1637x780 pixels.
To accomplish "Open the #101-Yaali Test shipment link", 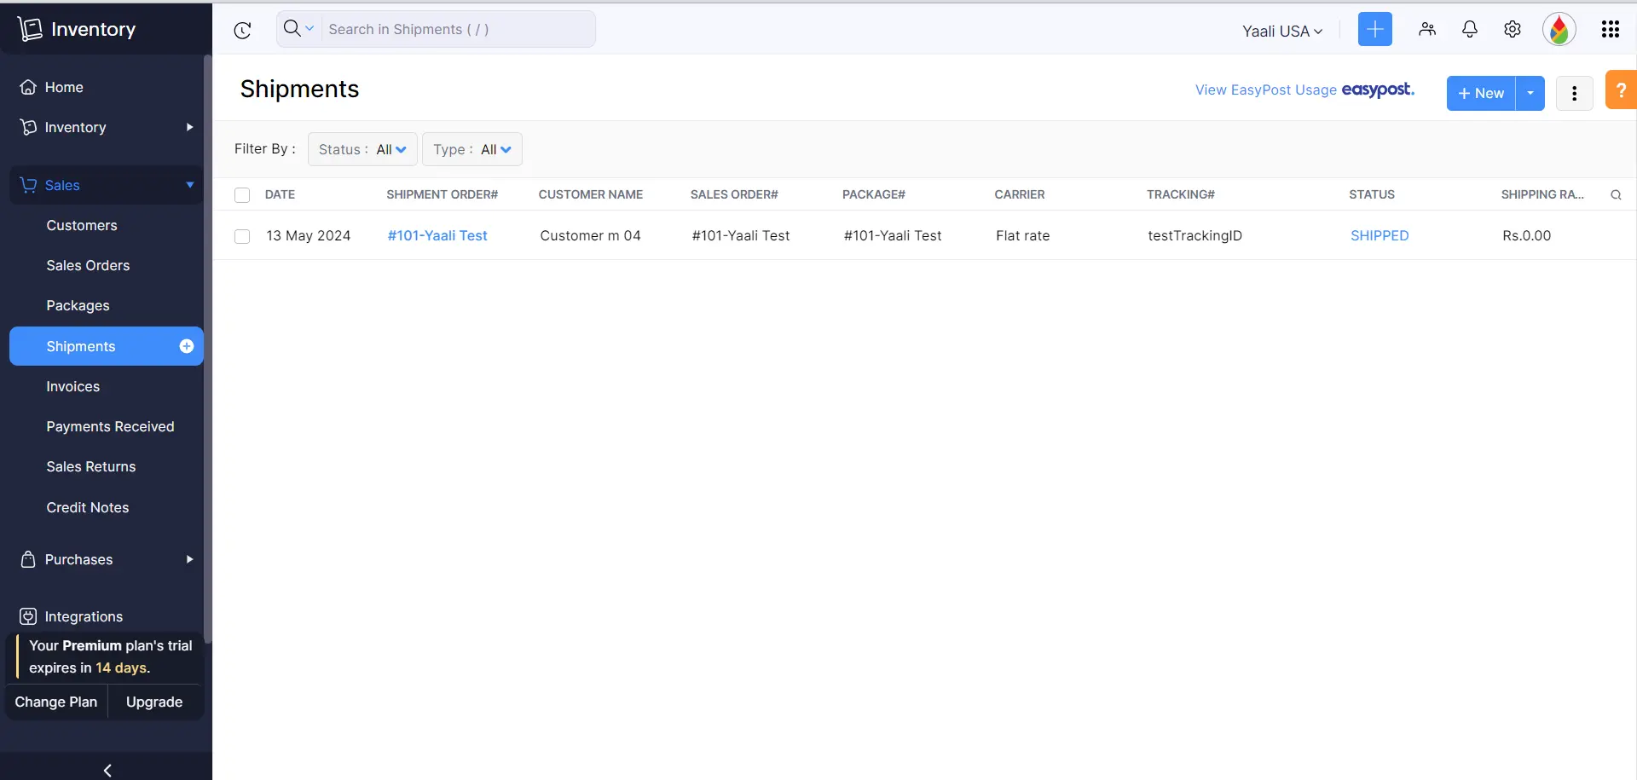I will [x=437, y=235].
